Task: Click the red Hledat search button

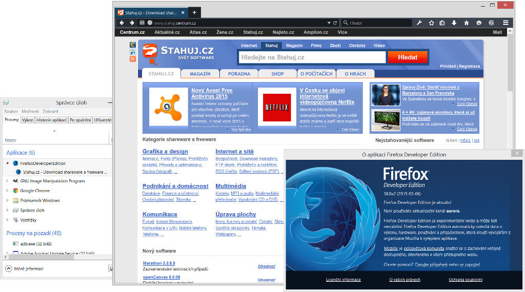Action: (x=408, y=57)
